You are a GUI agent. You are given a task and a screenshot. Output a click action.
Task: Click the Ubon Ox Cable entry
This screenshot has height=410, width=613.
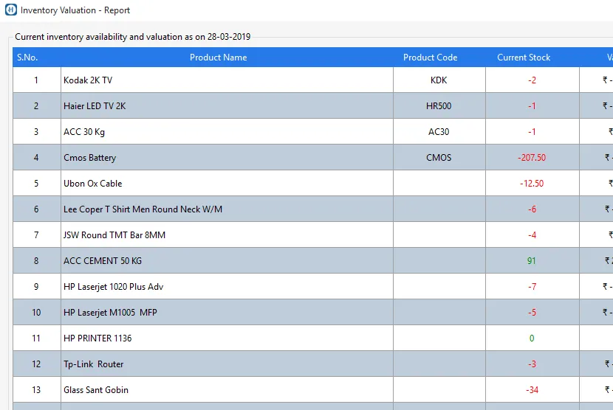click(92, 184)
